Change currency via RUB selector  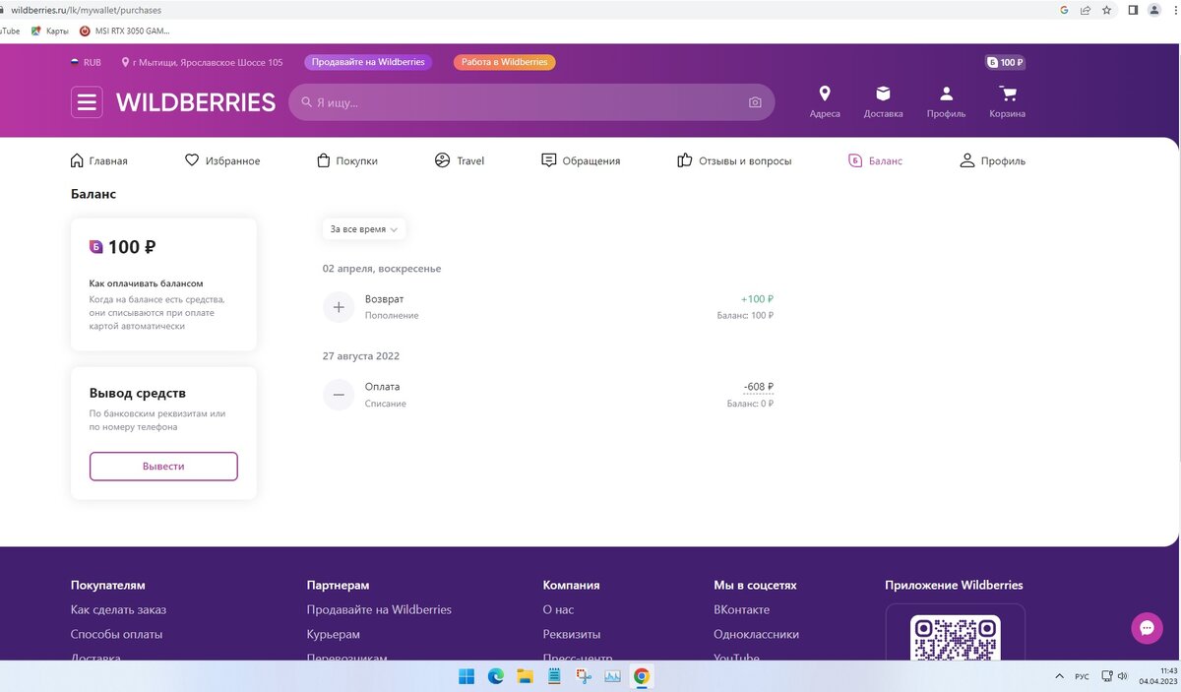(x=86, y=62)
